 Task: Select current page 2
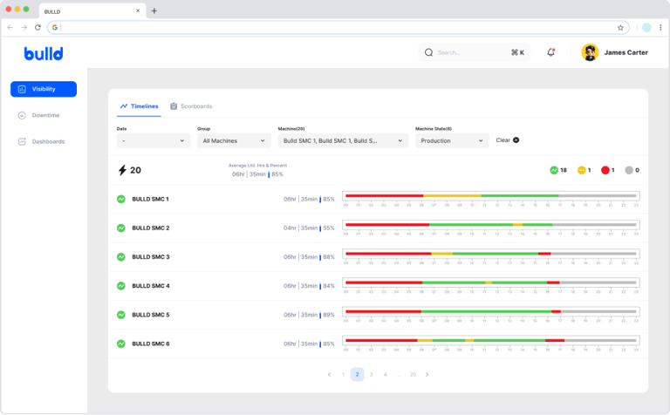pos(357,374)
